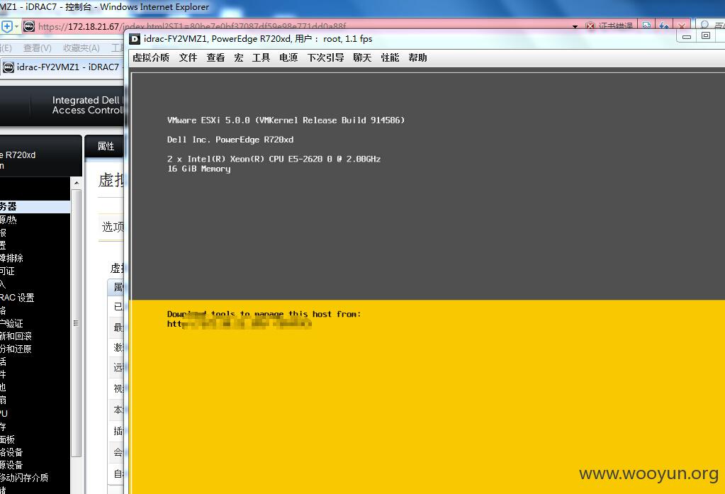Select the 属性 tab in iDRAC page
This screenshot has width=725, height=494.
(106, 146)
